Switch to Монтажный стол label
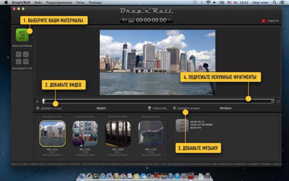Screen dimensions: 289x181 coord(22,68)
